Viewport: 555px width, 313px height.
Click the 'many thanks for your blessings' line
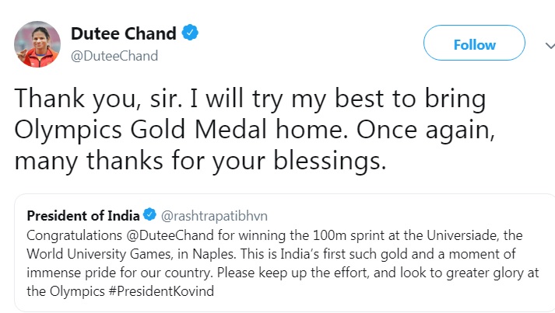pos(200,161)
